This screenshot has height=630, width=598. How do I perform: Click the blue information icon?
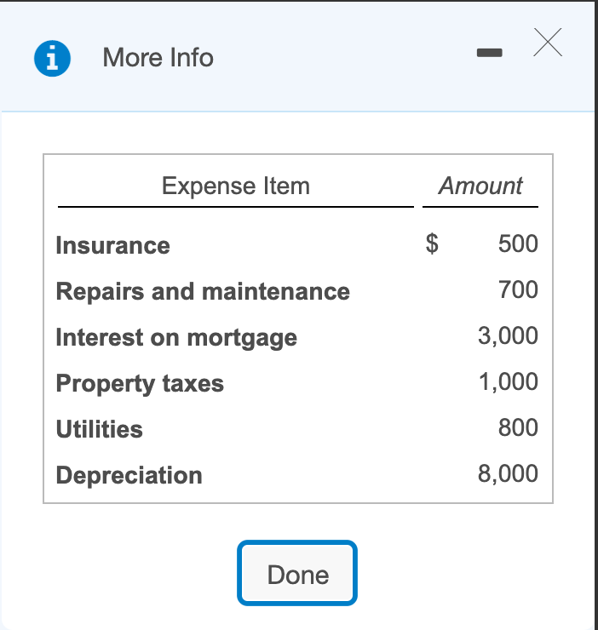pos(52,58)
